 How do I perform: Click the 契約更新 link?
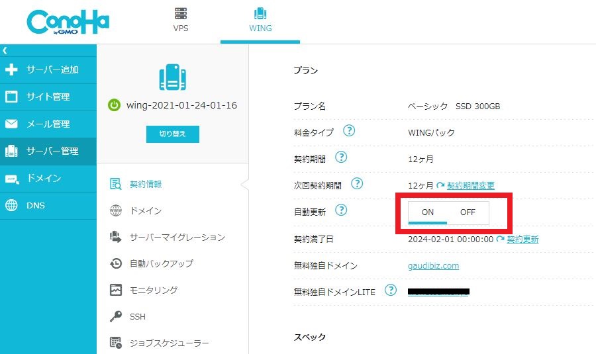point(522,240)
